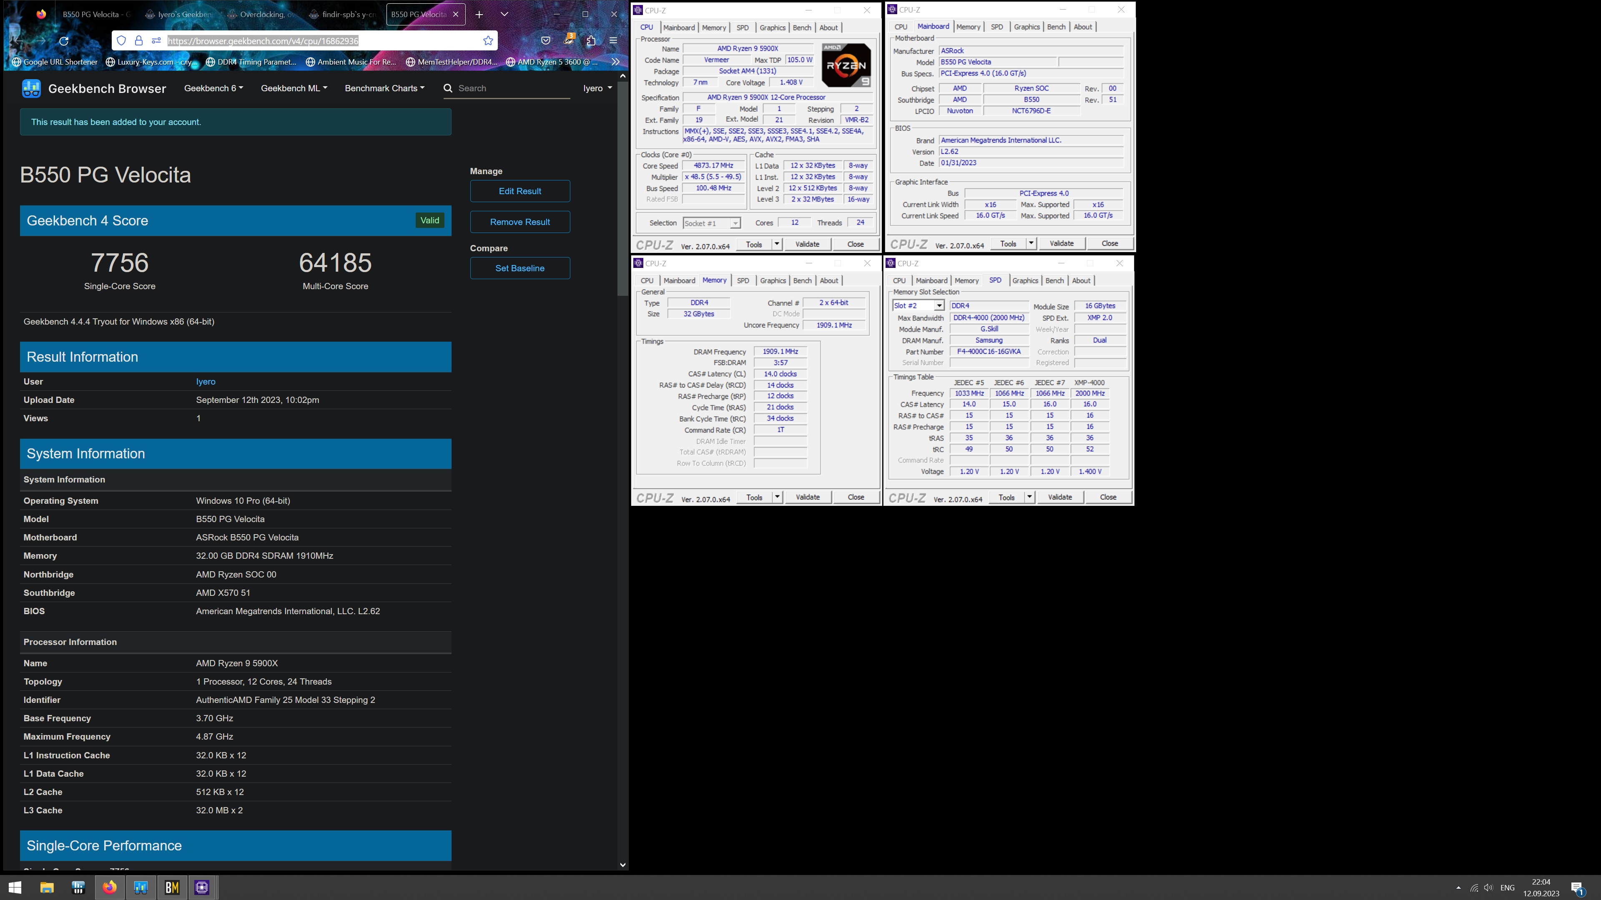The height and width of the screenshot is (900, 1601).
Task: Click the tracking protection shield icon
Action: pyautogui.click(x=121, y=41)
